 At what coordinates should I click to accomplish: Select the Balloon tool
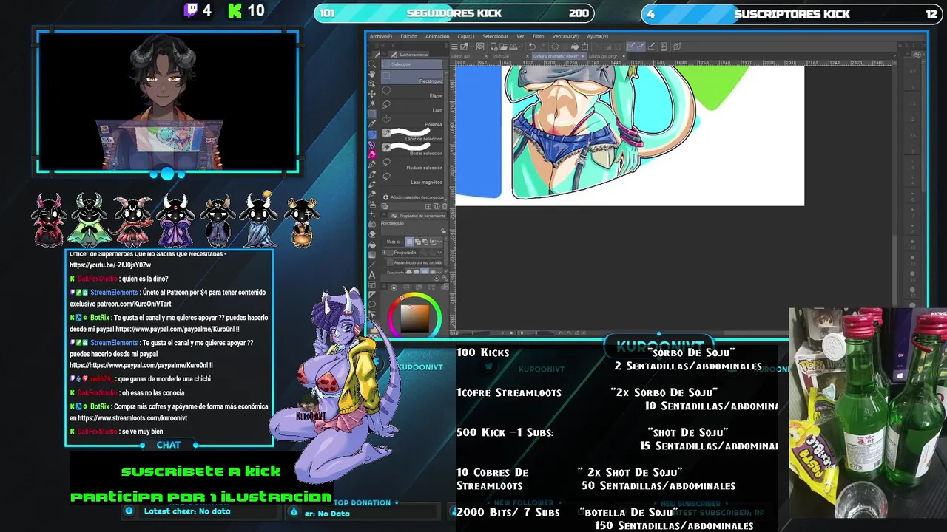[371, 304]
